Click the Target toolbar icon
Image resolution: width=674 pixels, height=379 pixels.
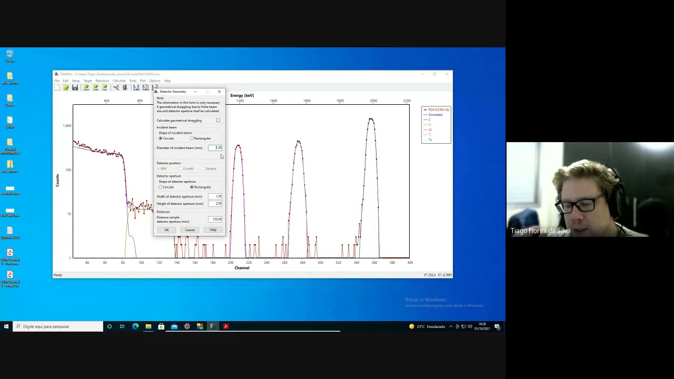coord(125,87)
